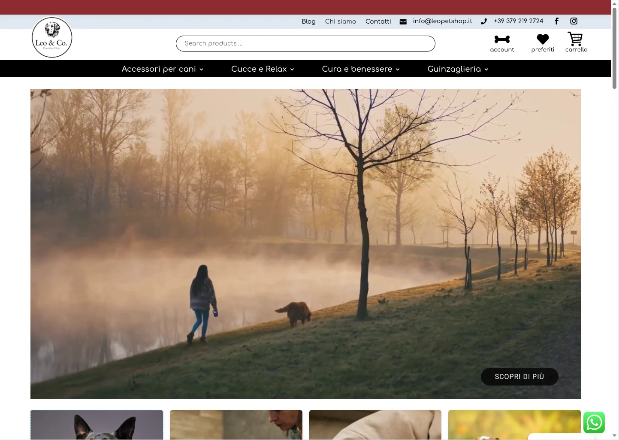Viewport: 619px width, 440px height.
Task: Expand Accessori per cani menu
Action: (x=162, y=69)
